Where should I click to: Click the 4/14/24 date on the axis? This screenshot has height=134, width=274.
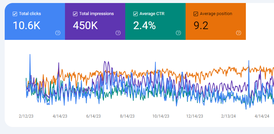pyautogui.click(x=262, y=116)
